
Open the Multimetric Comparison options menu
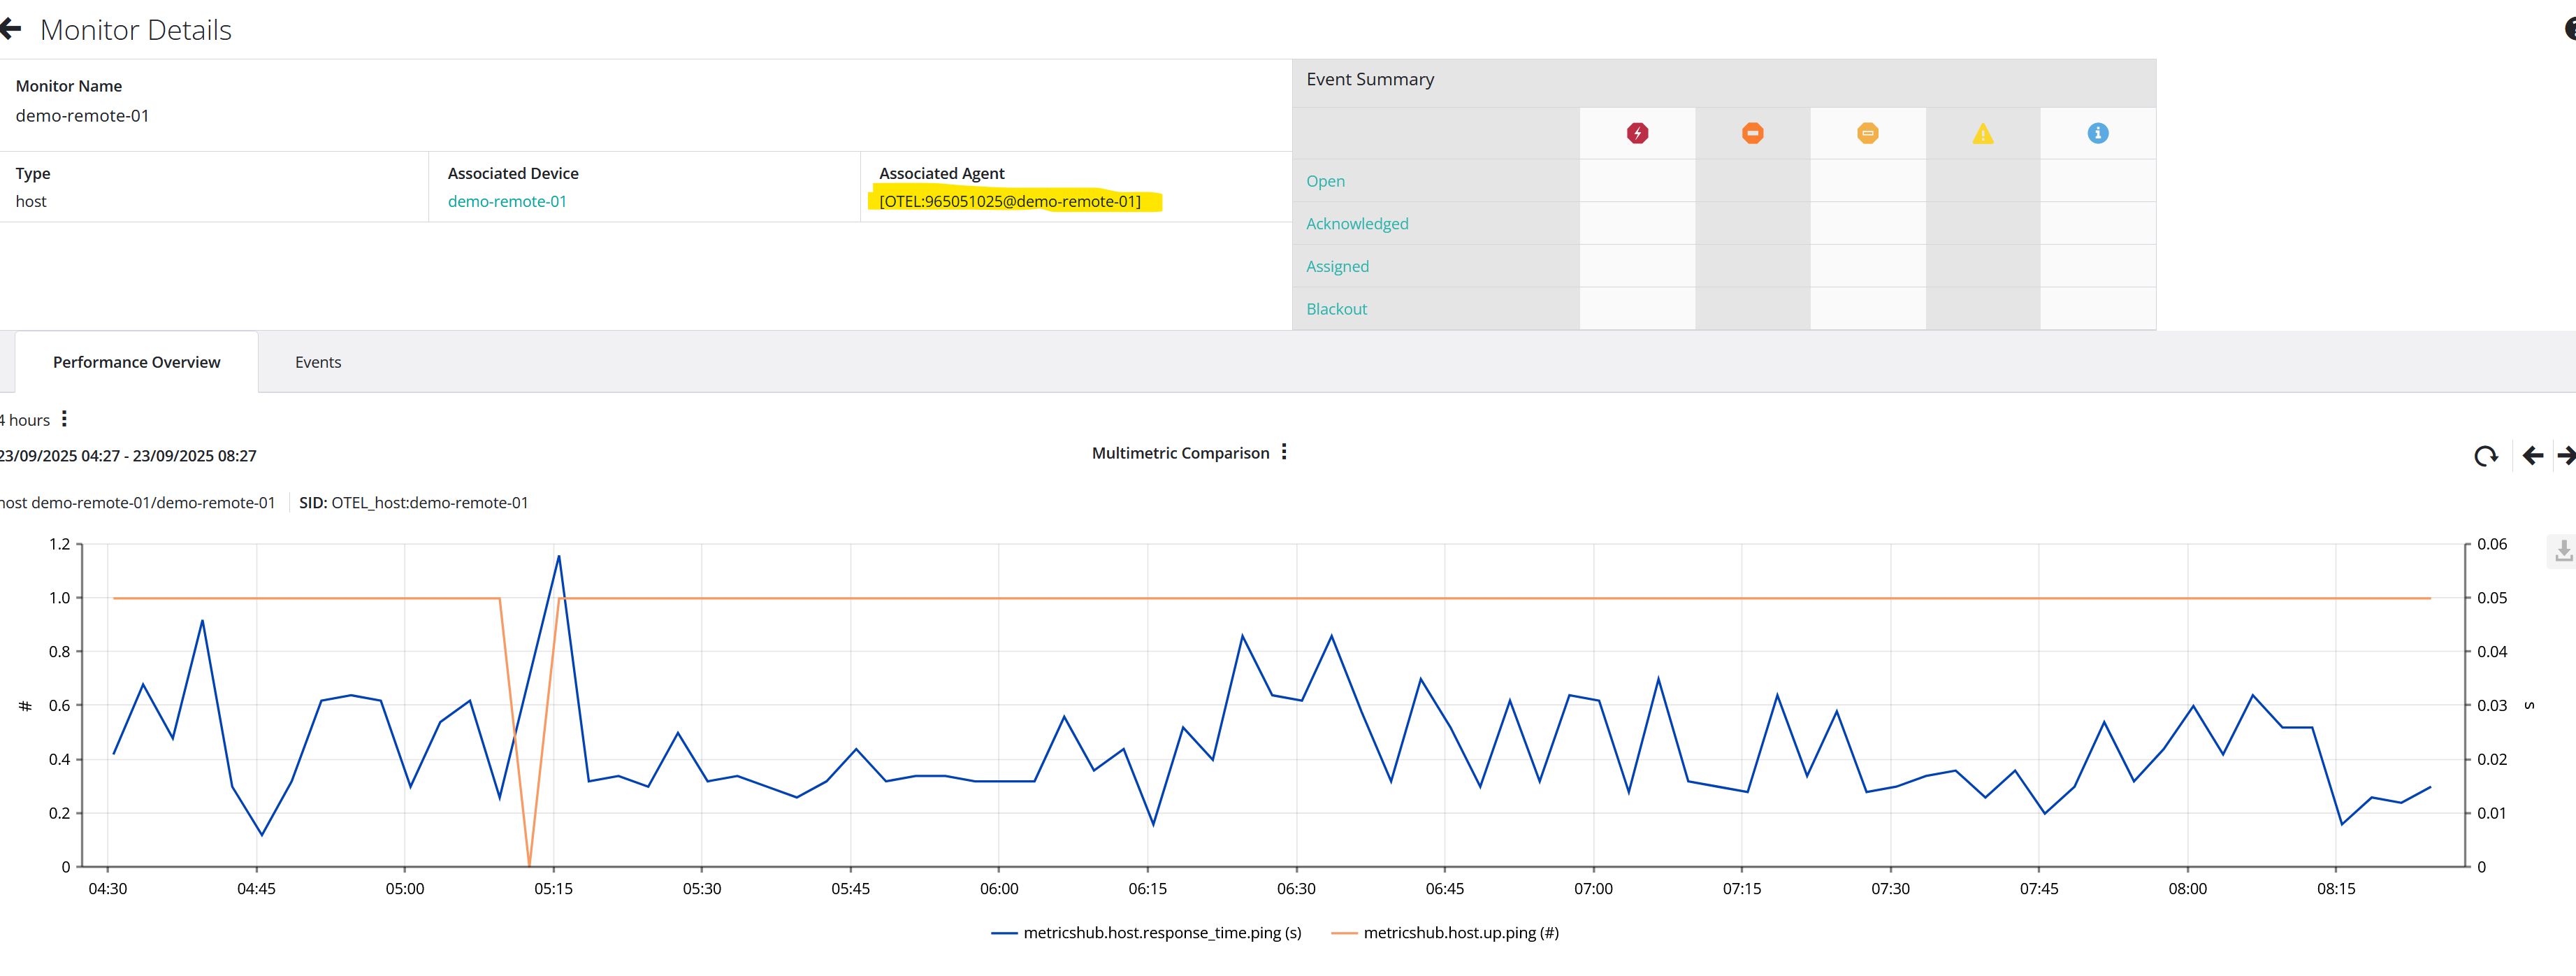pos(1285,452)
